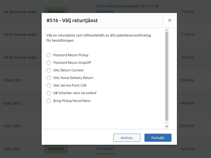Click scrollbar down arrow in dialog
Image resolution: width=211 pixels, height=158 pixels.
point(167,126)
